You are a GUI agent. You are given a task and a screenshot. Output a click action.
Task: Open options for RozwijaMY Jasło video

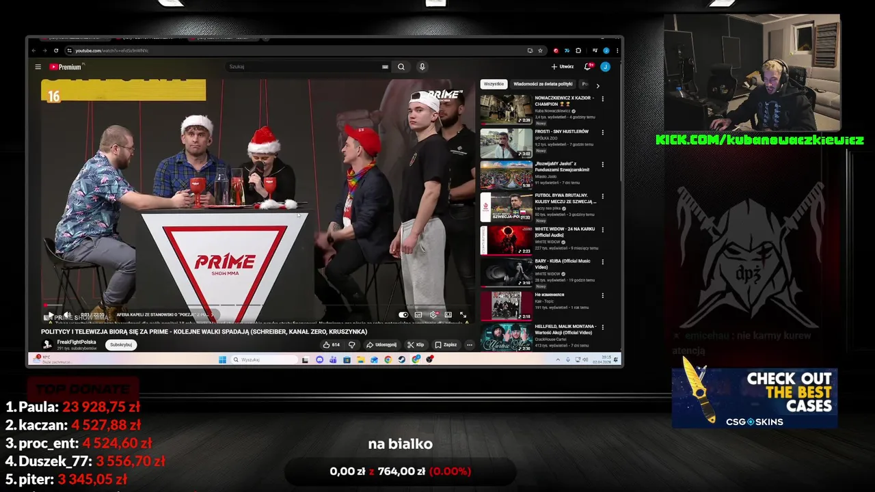602,165
